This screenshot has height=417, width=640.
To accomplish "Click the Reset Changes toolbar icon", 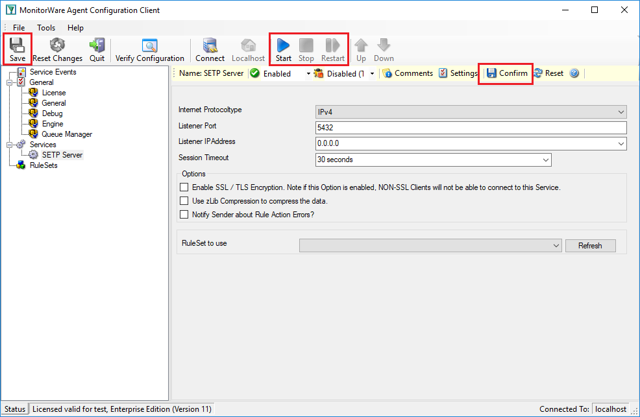I will tap(58, 50).
